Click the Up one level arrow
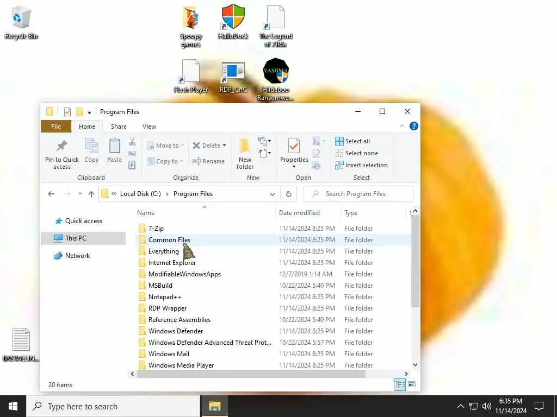This screenshot has width=557, height=417. 91,194
